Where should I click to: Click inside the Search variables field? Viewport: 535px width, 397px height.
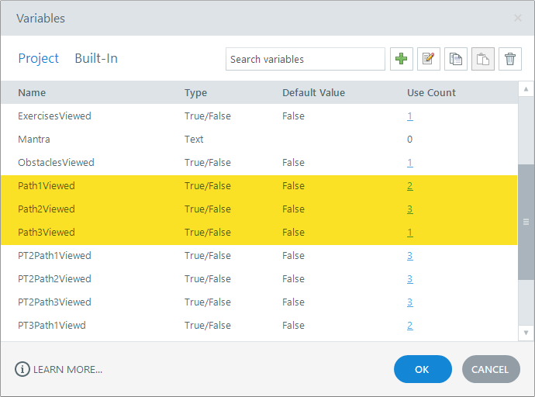tap(305, 59)
